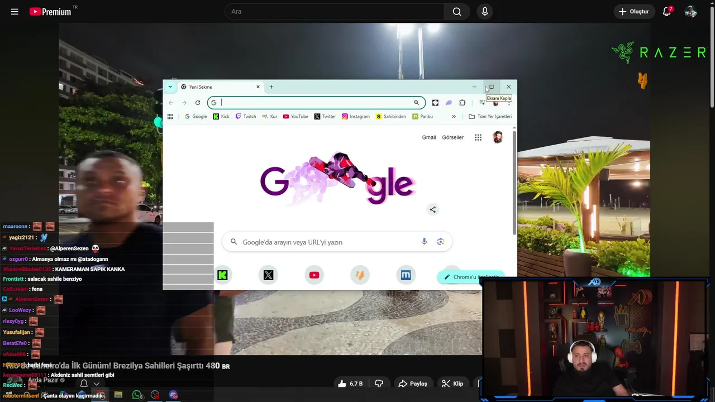Open the Kick shortcut tile
The height and width of the screenshot is (402, 715).
223,275
